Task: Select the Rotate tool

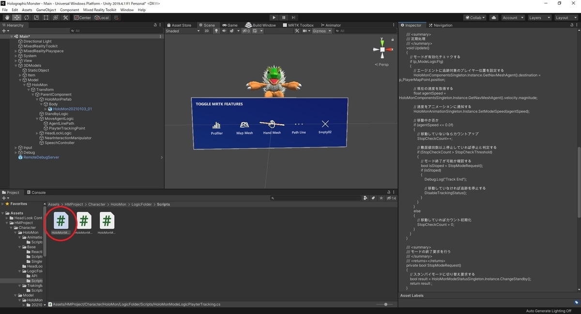Action: point(26,18)
